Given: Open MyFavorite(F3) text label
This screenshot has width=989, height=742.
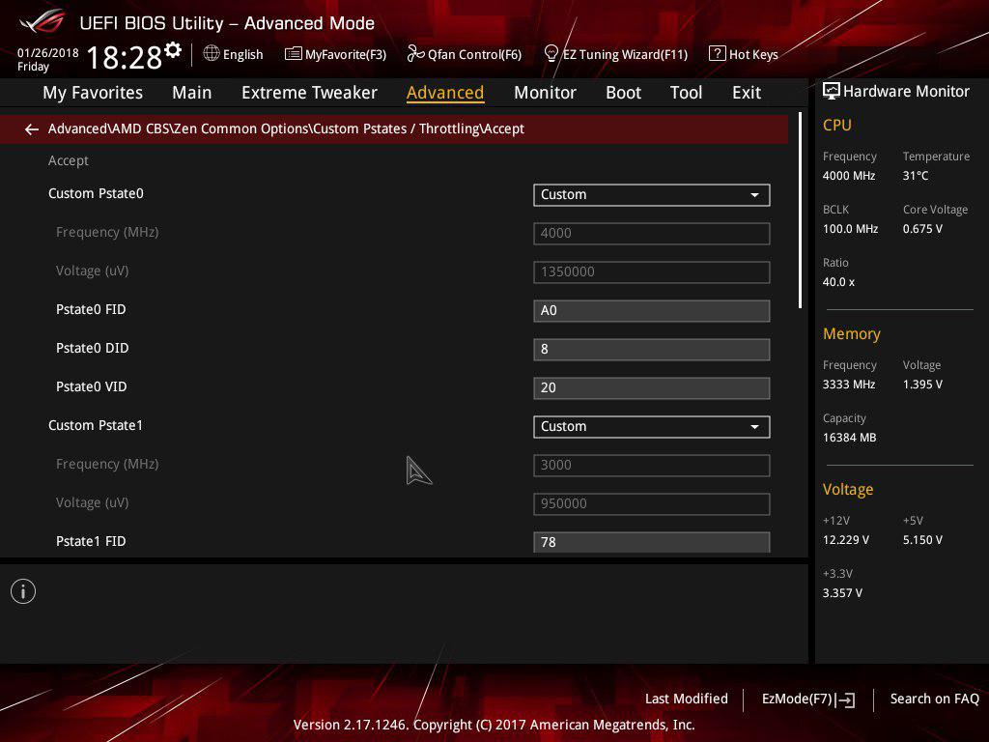Looking at the screenshot, I should point(346,55).
